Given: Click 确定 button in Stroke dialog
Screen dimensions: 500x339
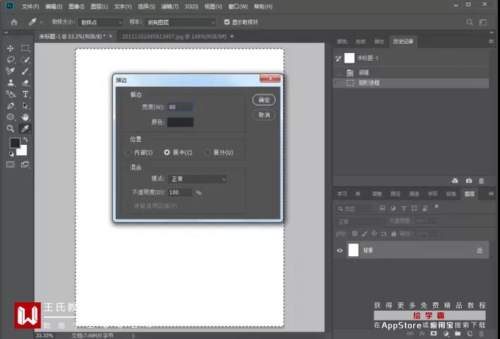Looking at the screenshot, I should coord(263,100).
